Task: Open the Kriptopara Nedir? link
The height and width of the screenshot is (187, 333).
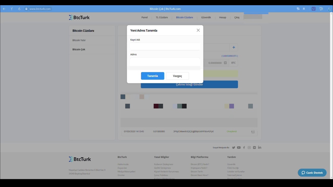Action: click(x=199, y=168)
